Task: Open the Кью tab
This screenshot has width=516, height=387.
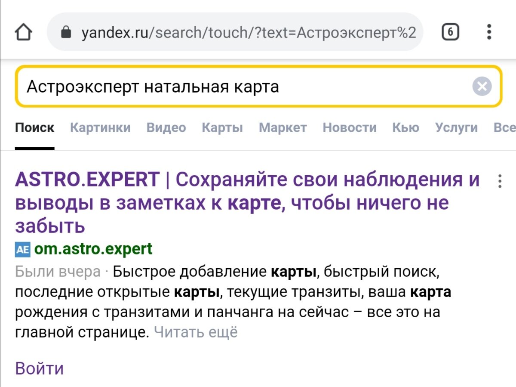Action: point(405,128)
